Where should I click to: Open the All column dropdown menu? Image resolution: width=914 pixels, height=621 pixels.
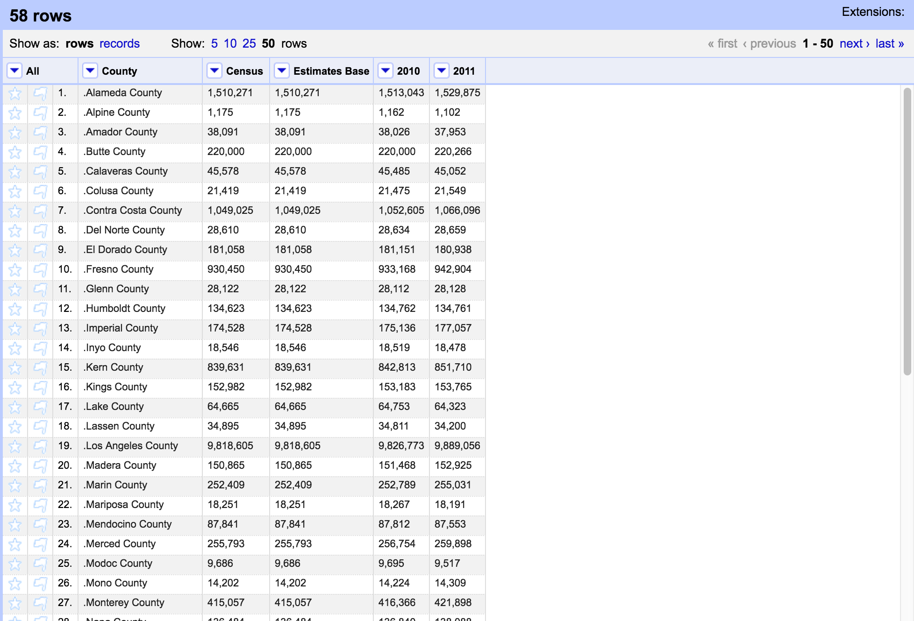pos(14,71)
